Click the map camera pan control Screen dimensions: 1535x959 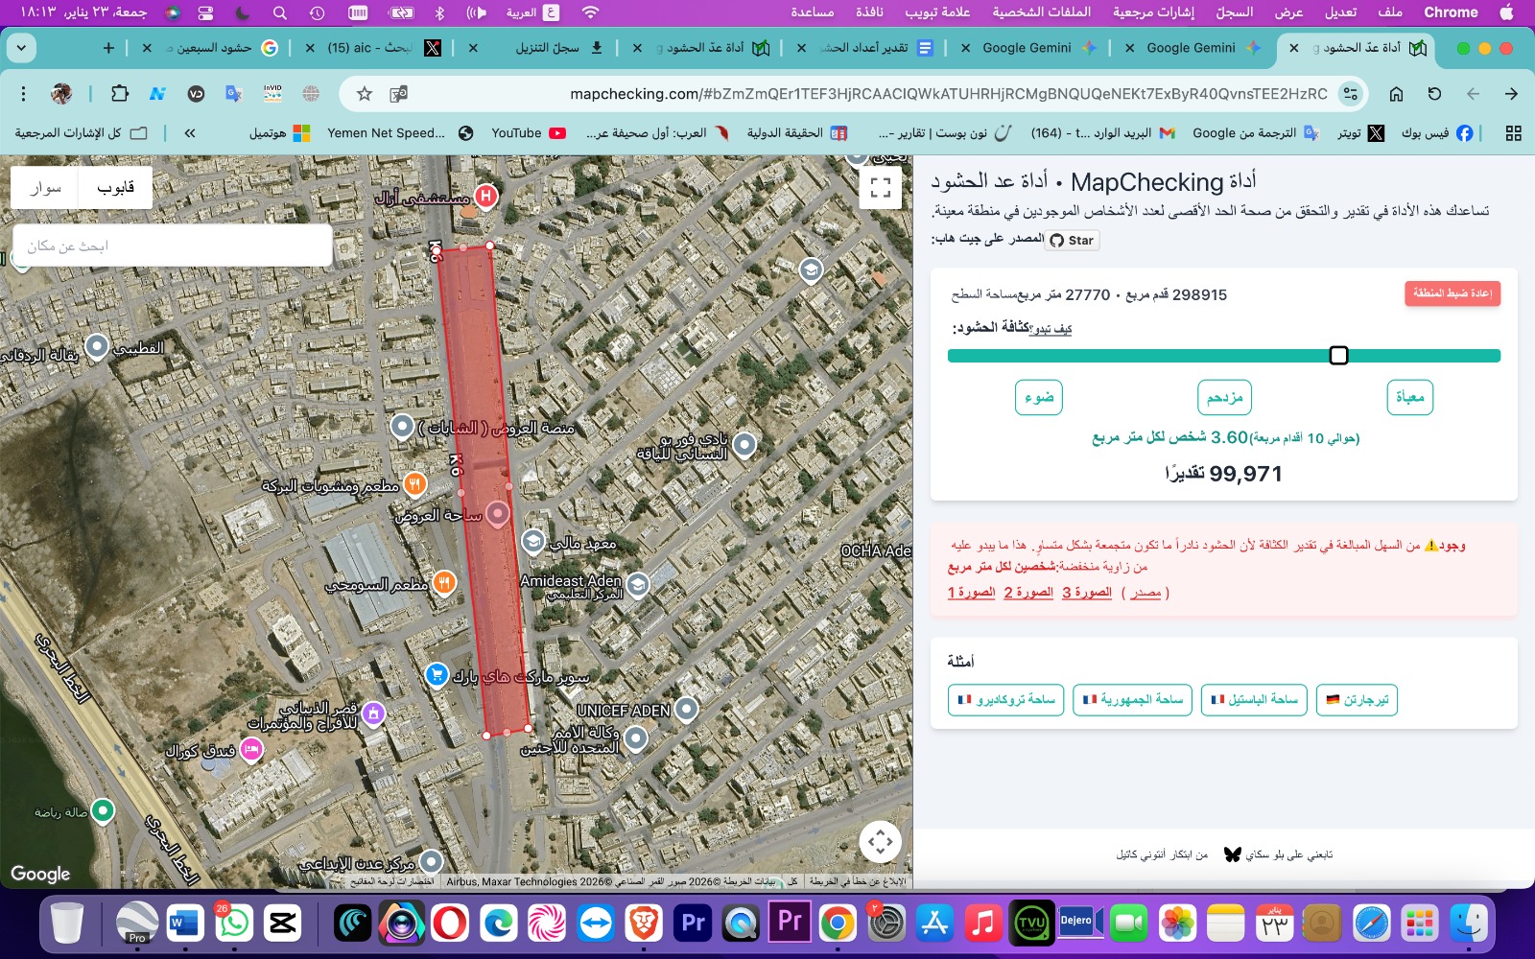[x=880, y=842]
